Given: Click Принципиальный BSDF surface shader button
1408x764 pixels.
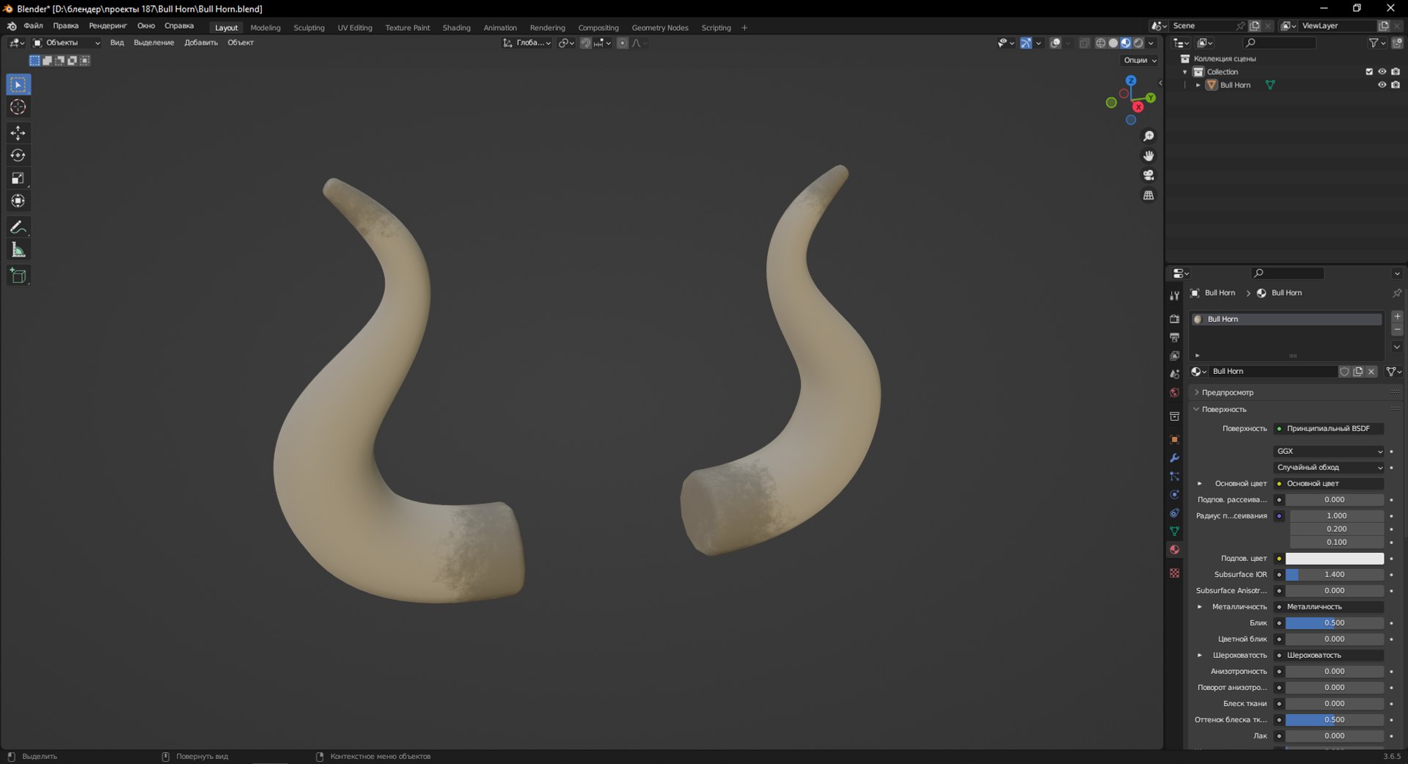Looking at the screenshot, I should click(1329, 428).
